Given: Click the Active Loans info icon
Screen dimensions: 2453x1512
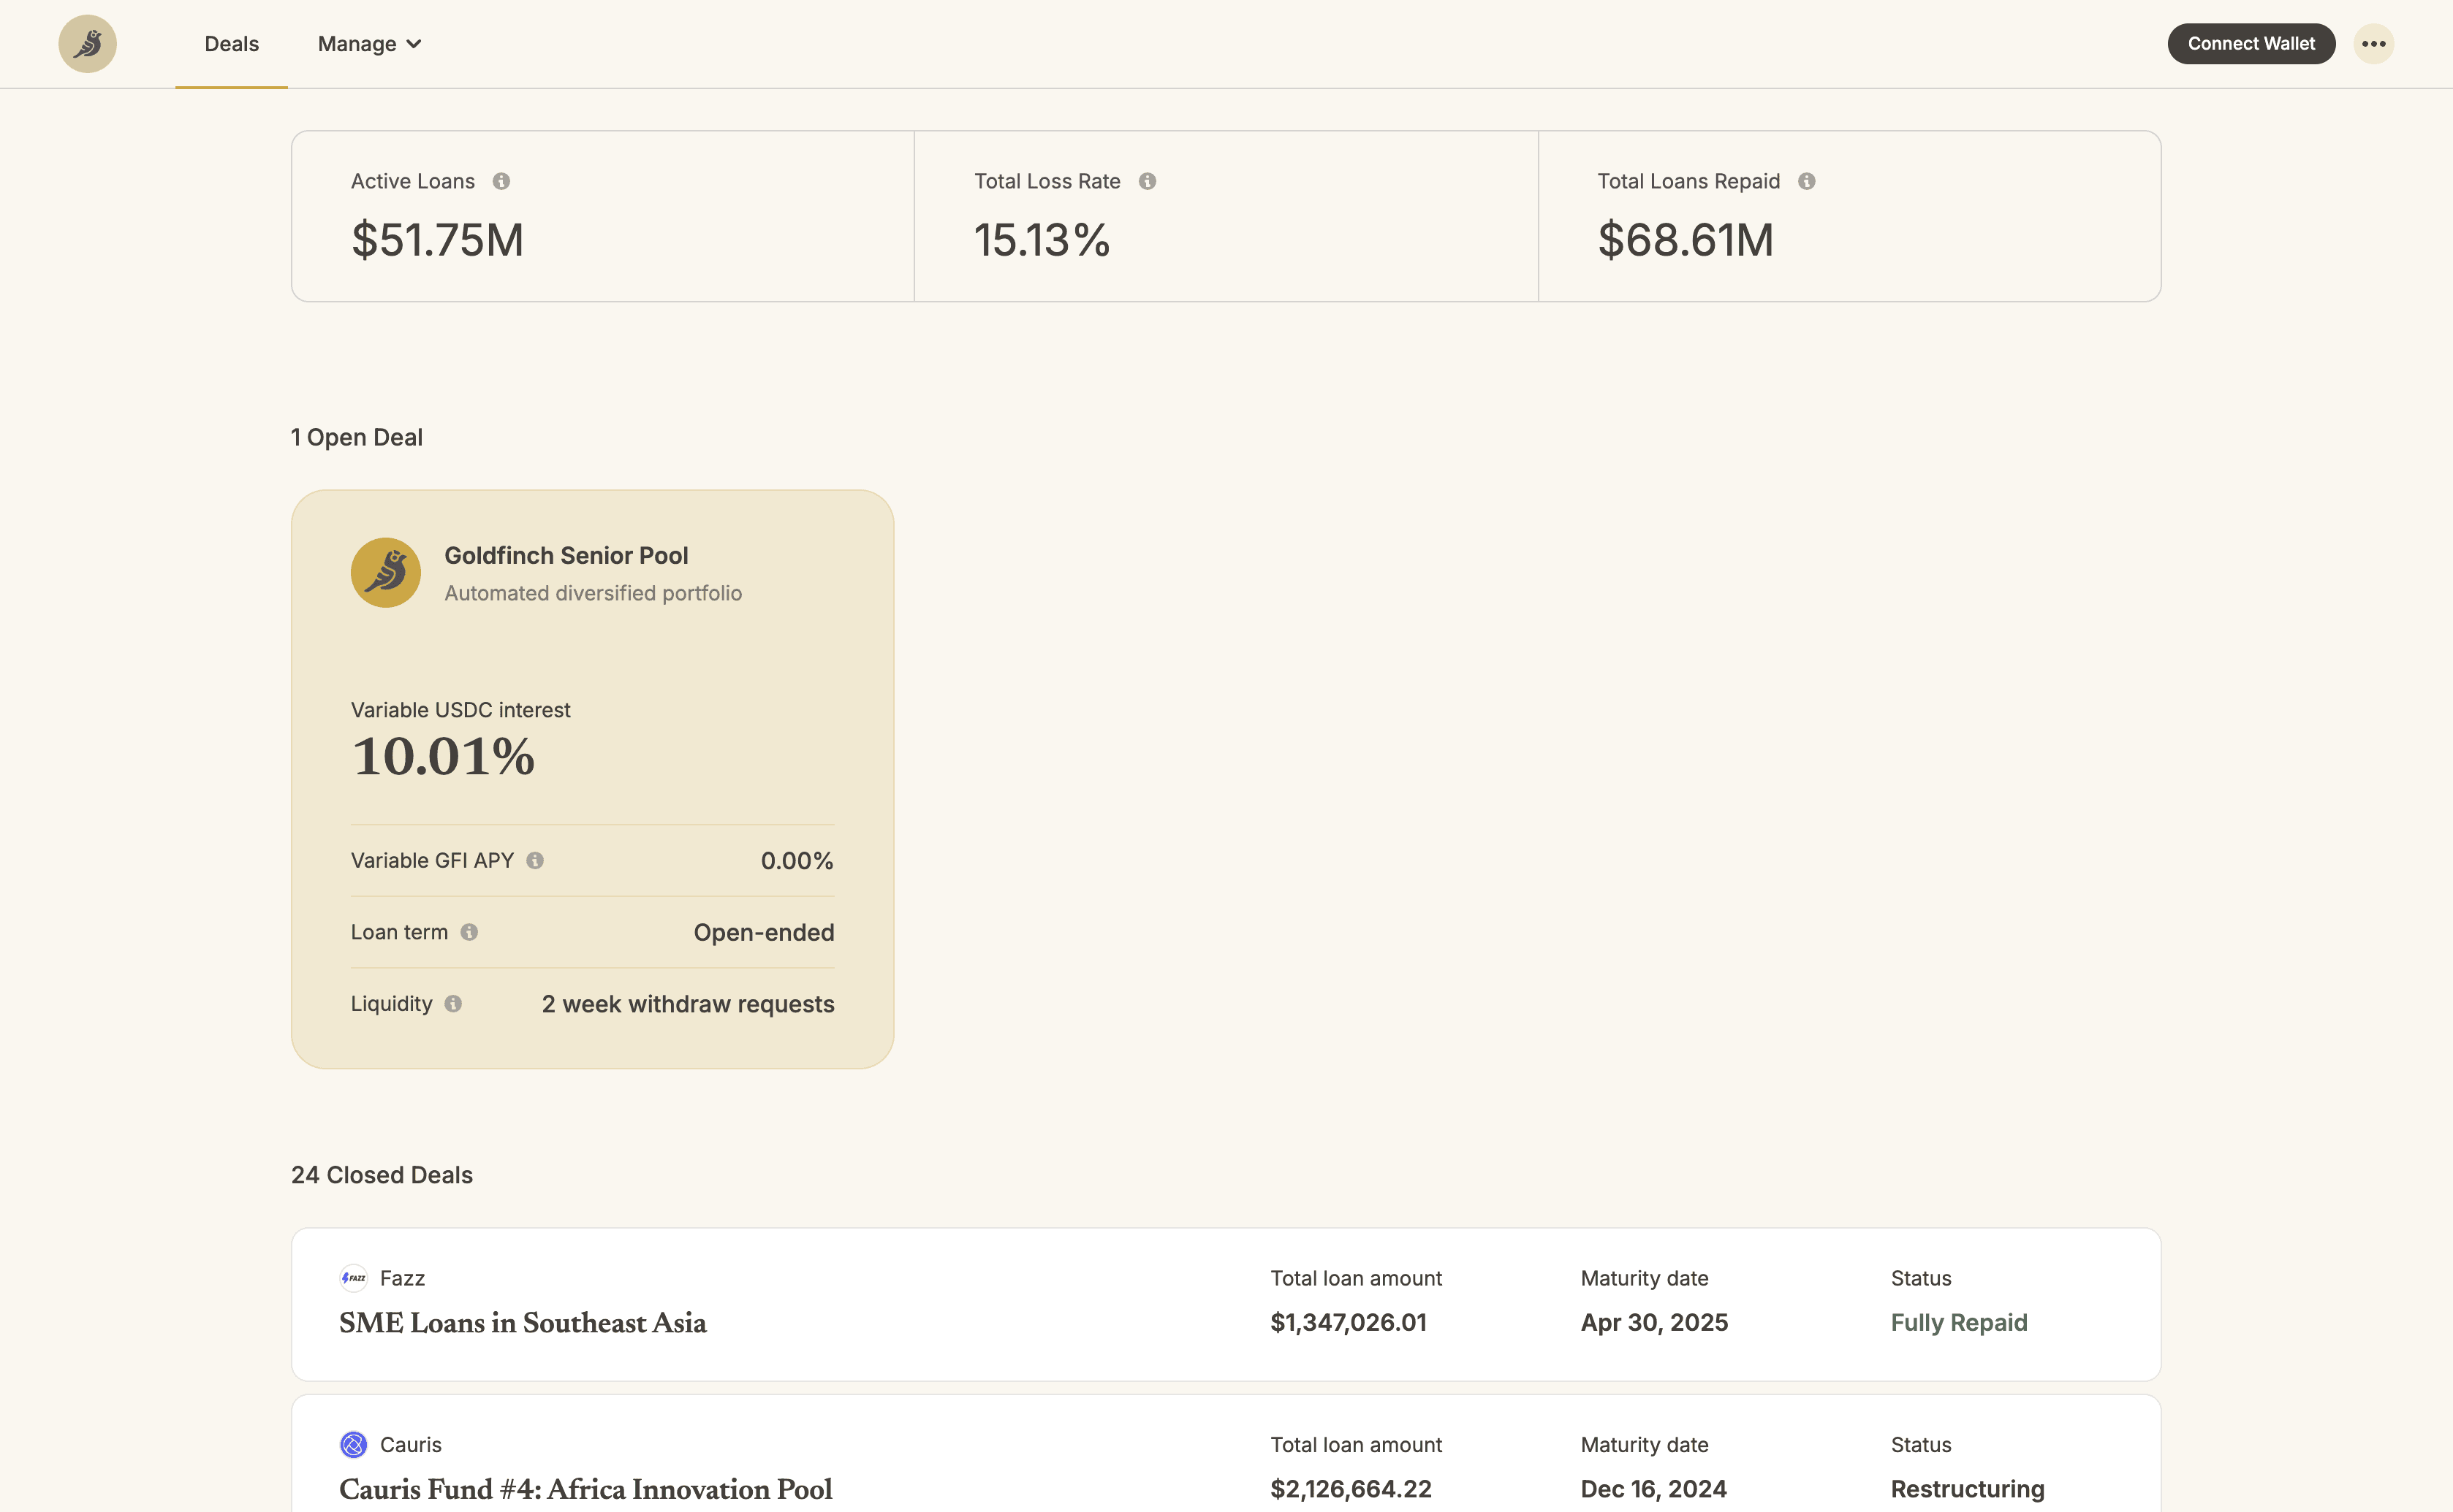Looking at the screenshot, I should coord(502,181).
